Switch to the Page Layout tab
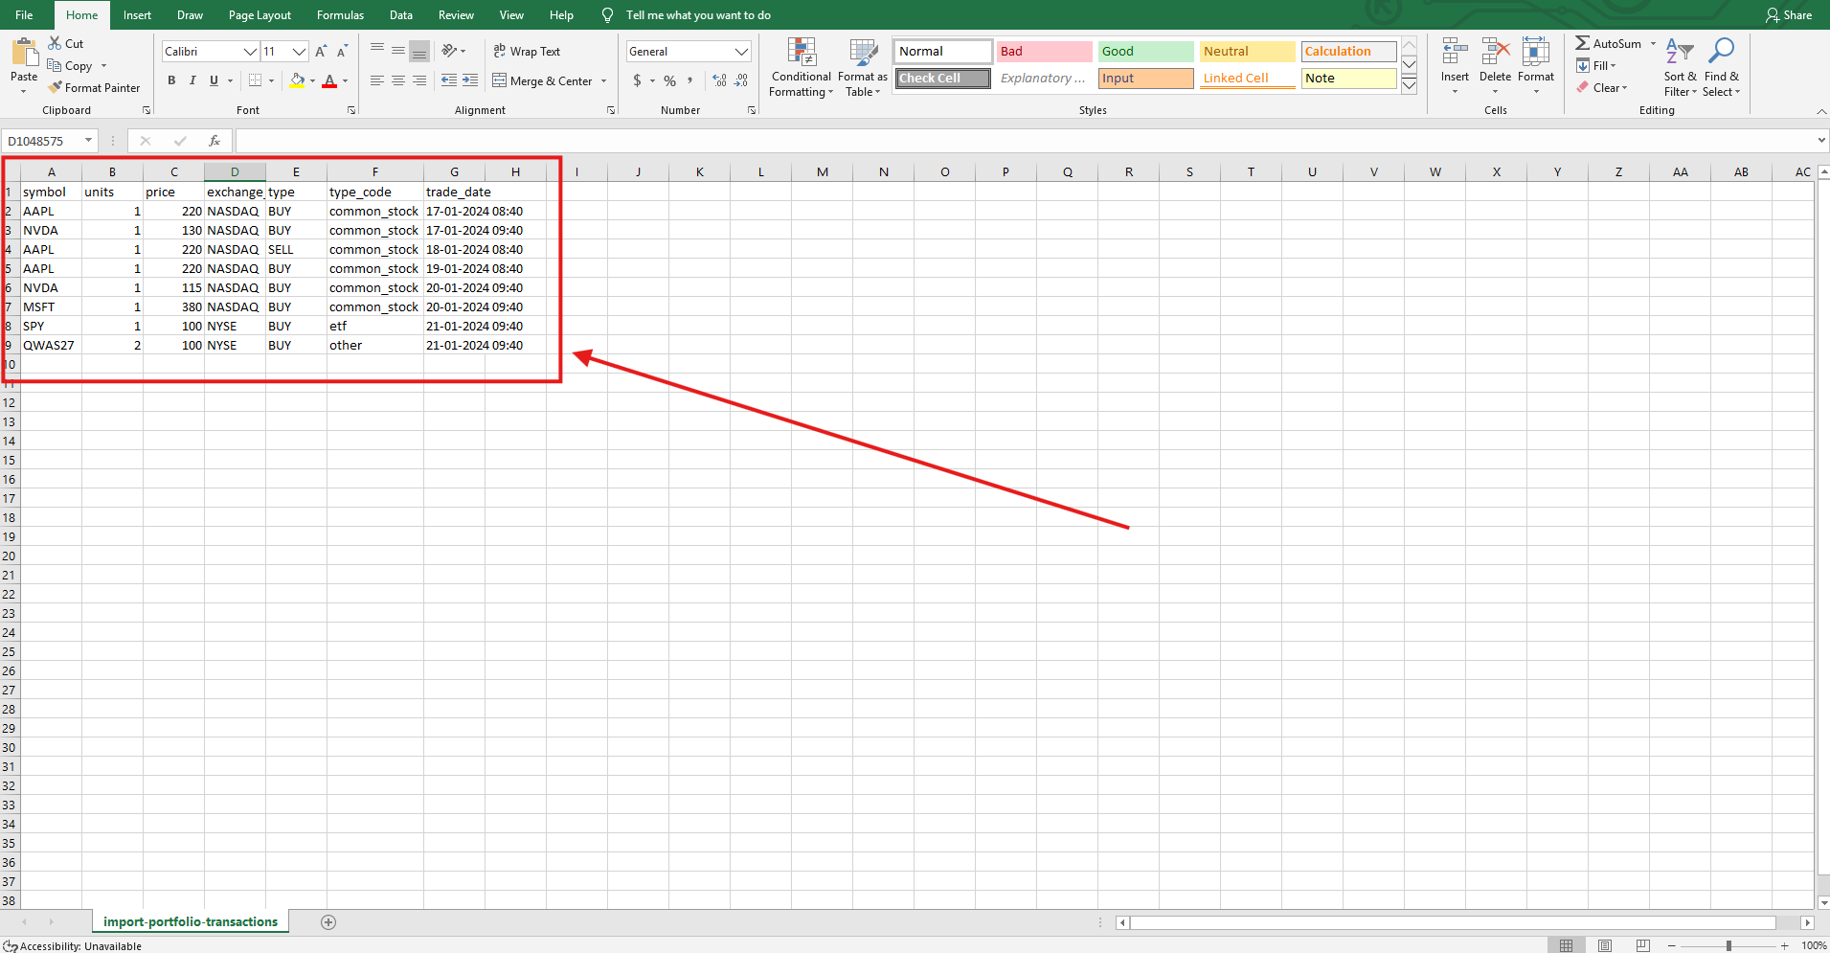This screenshot has width=1830, height=953. (260, 15)
